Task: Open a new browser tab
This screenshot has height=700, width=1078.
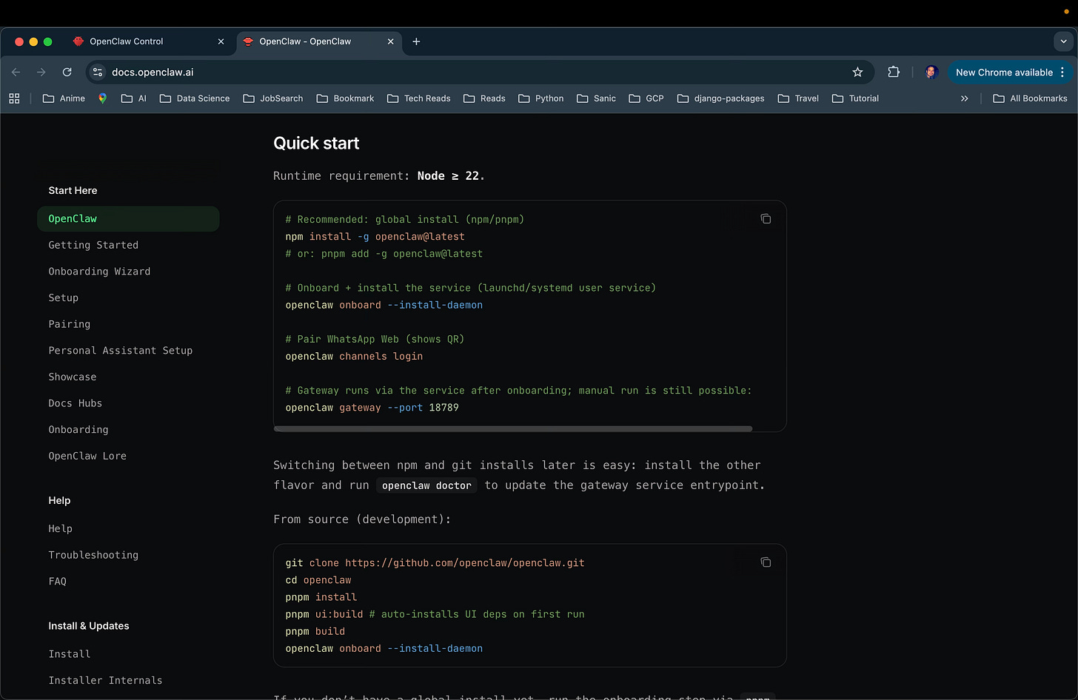Action: click(416, 41)
